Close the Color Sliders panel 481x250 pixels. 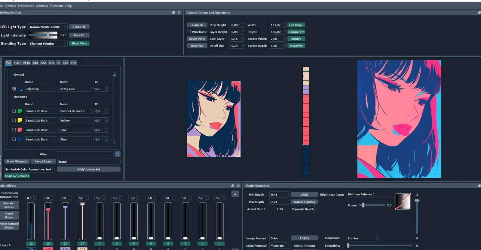238,186
